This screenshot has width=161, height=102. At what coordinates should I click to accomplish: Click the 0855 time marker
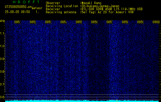pyautogui.click(x=79, y=22)
